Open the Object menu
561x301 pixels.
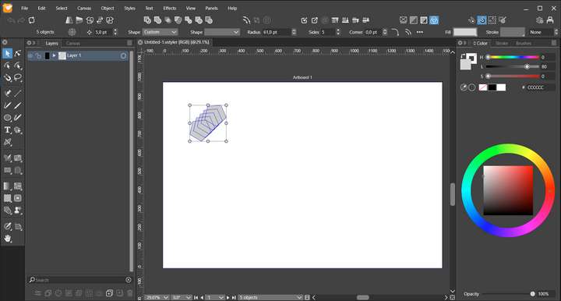108,9
